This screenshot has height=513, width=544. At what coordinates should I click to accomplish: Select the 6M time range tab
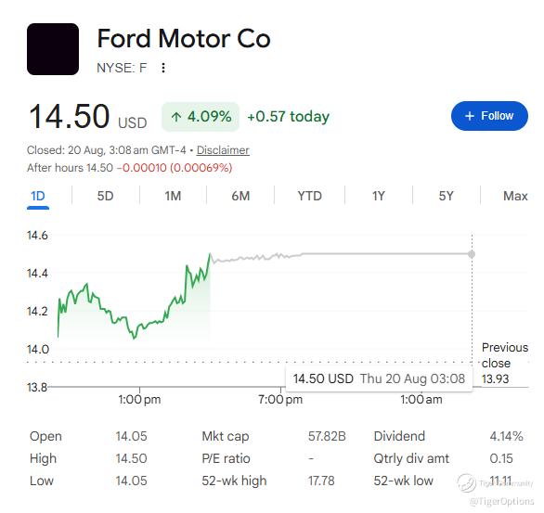(x=240, y=196)
